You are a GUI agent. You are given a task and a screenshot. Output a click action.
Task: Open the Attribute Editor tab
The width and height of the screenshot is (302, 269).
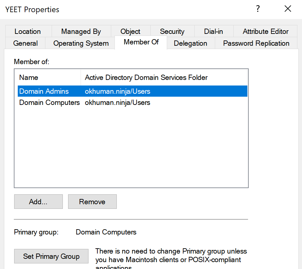pyautogui.click(x=265, y=32)
